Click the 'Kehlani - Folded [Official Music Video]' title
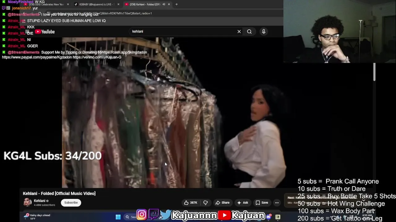Screen dimensions: 396x222 [x=59, y=193]
